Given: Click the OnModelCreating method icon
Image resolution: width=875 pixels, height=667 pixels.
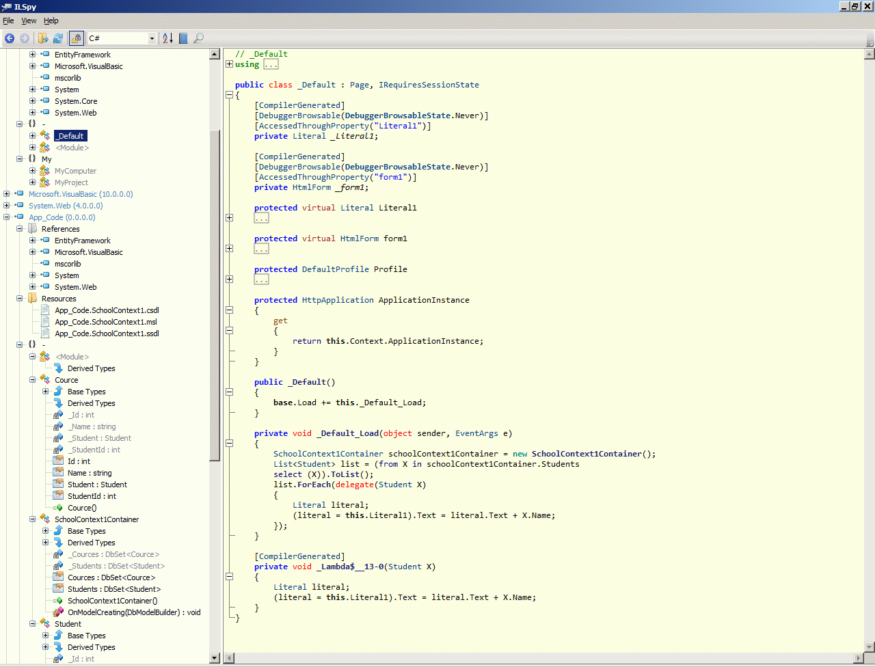Looking at the screenshot, I should (x=58, y=612).
